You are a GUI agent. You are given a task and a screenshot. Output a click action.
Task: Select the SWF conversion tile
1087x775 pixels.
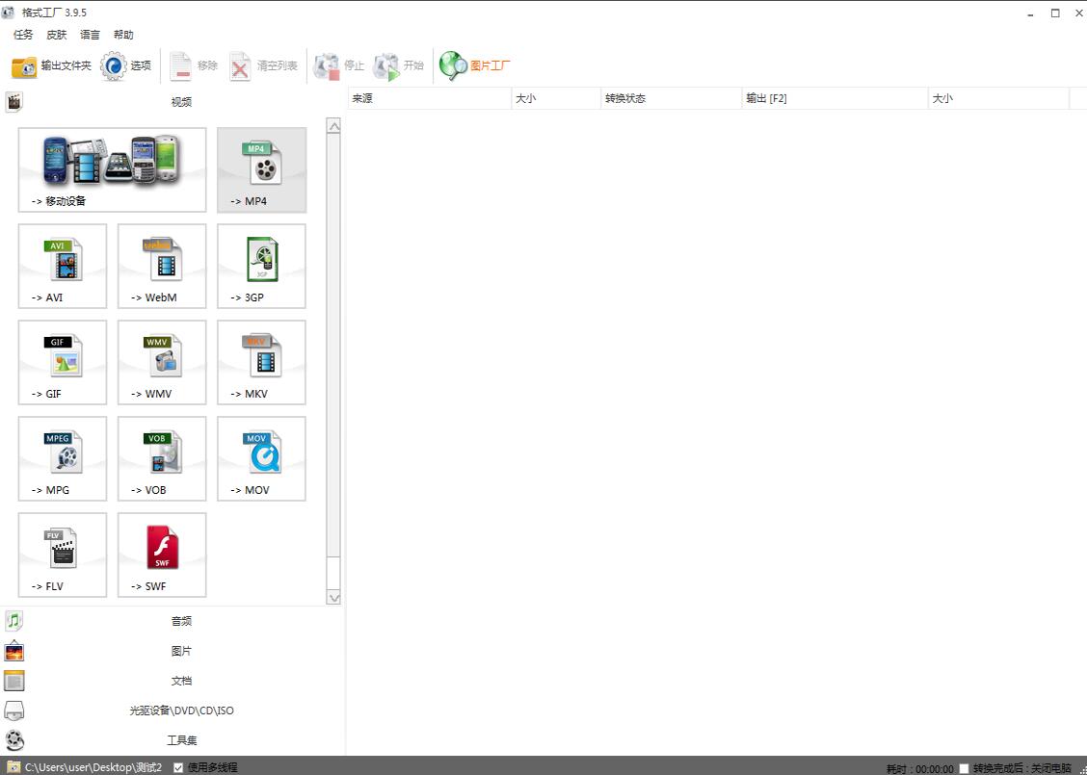[162, 555]
